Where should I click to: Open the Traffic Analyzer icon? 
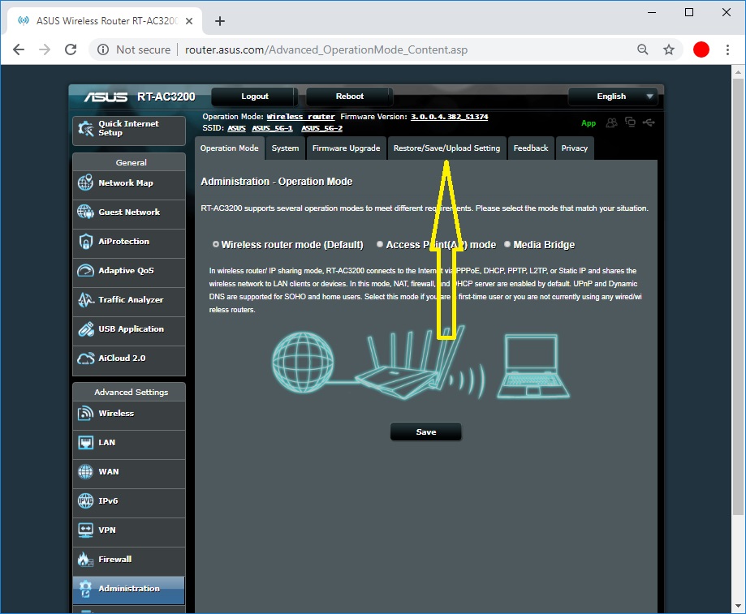coord(85,299)
